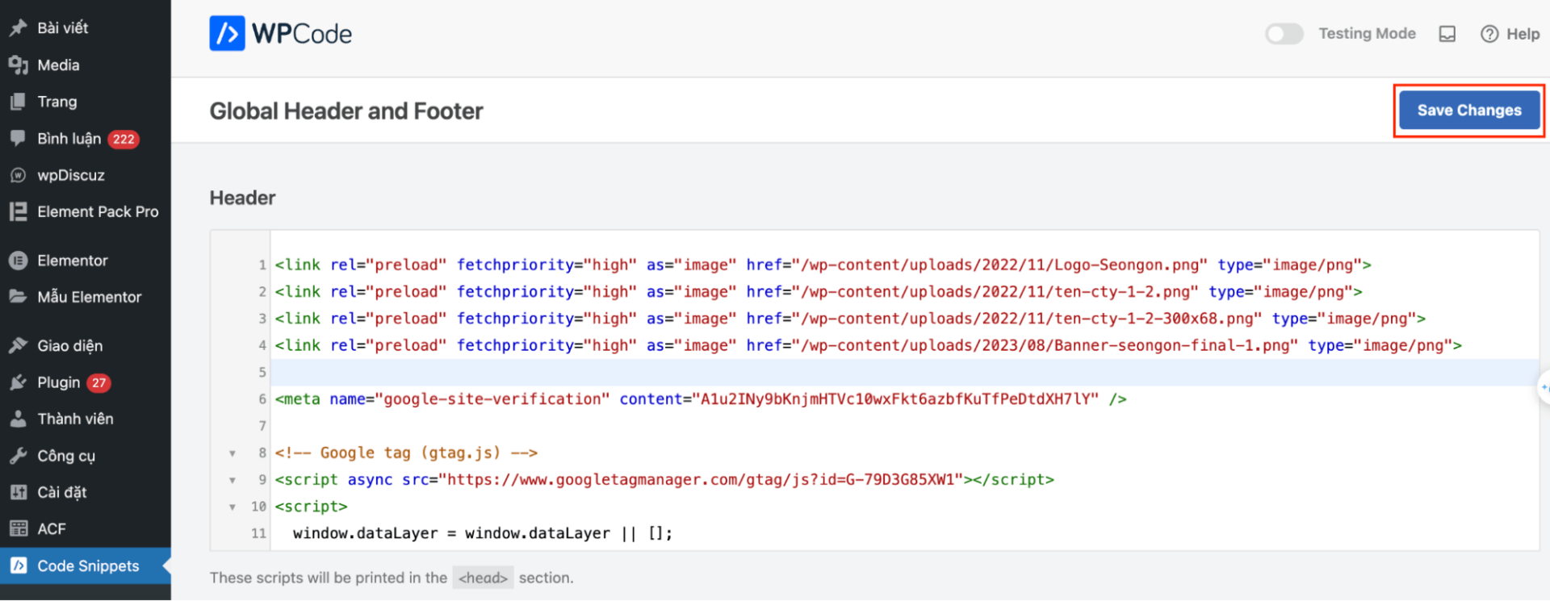
Task: Click the pin icon beside Bài viết
Action: [18, 28]
